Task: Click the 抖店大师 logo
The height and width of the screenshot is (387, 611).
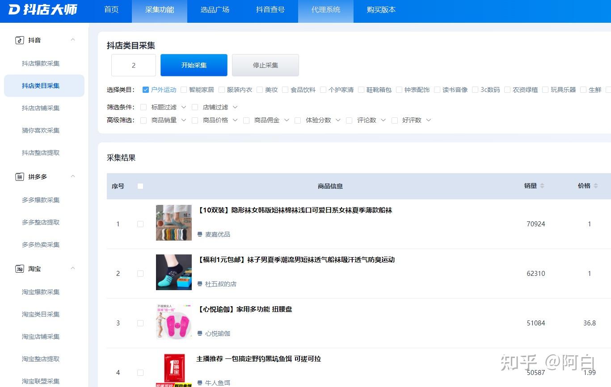Action: tap(43, 9)
